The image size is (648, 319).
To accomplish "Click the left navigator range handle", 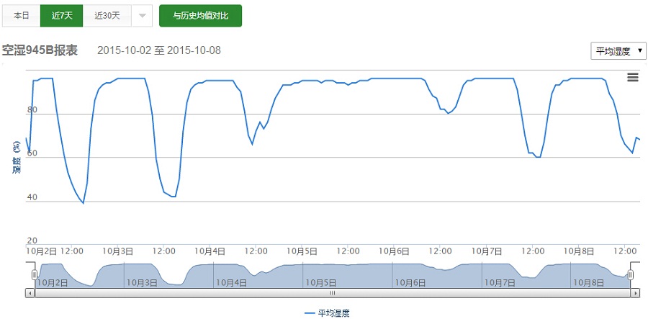I will click(34, 275).
